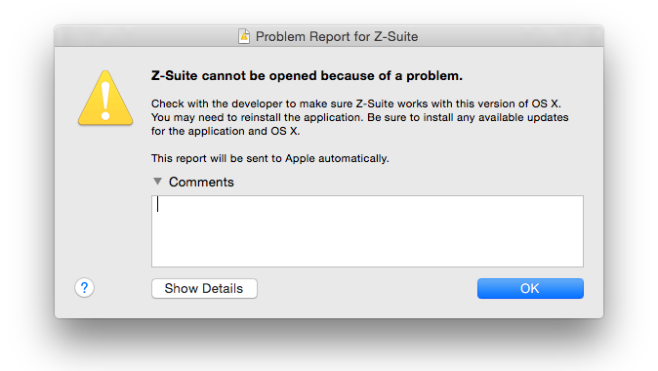Click the blank white space inside the comments area
The height and width of the screenshot is (371, 658).
(x=369, y=239)
